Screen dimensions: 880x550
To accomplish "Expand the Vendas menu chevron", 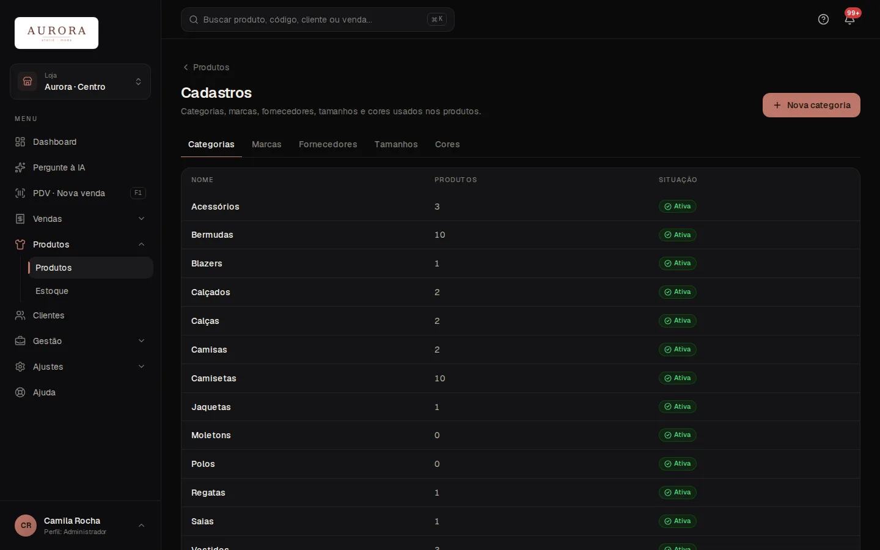I will (x=141, y=219).
